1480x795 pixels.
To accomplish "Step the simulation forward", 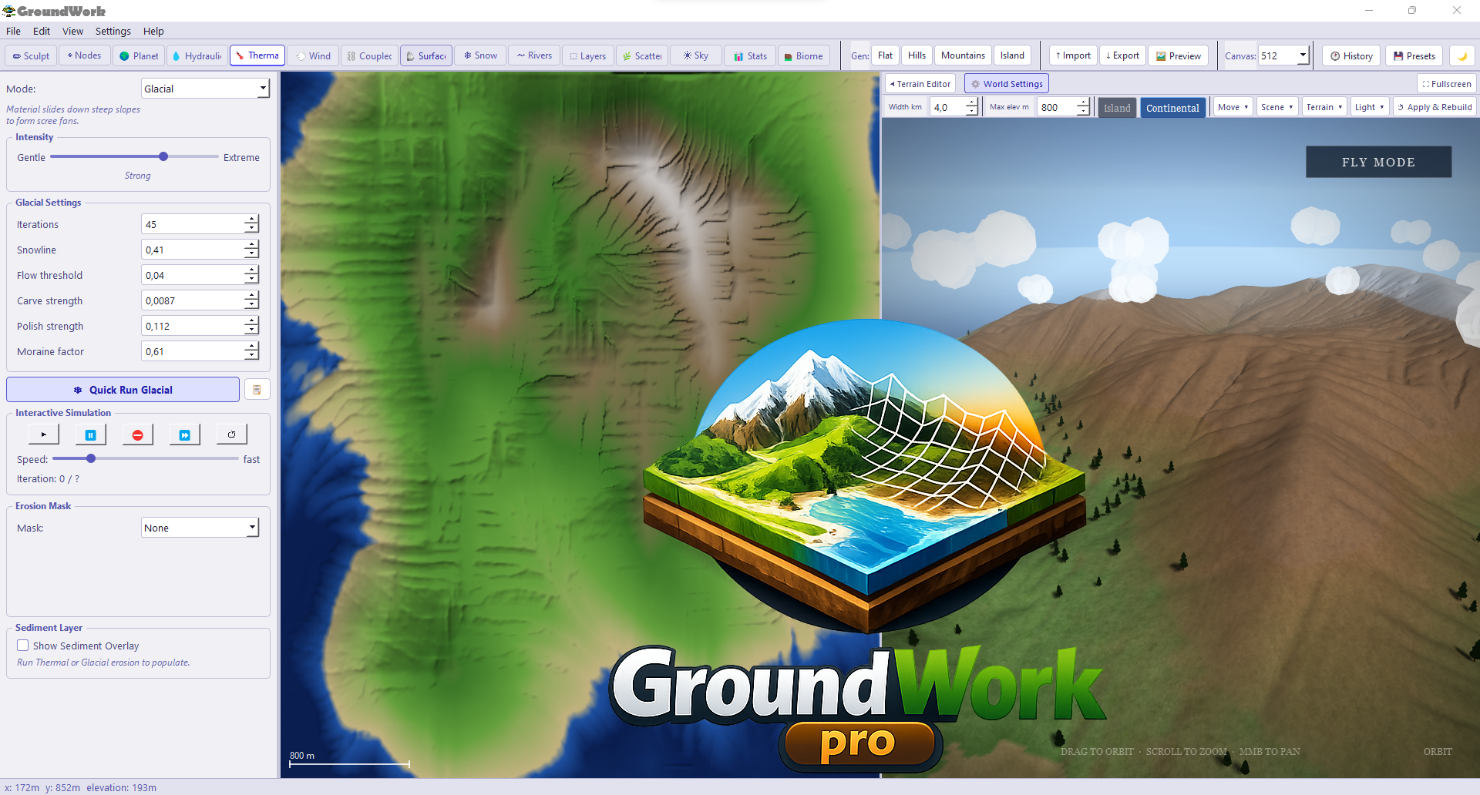I will (185, 435).
